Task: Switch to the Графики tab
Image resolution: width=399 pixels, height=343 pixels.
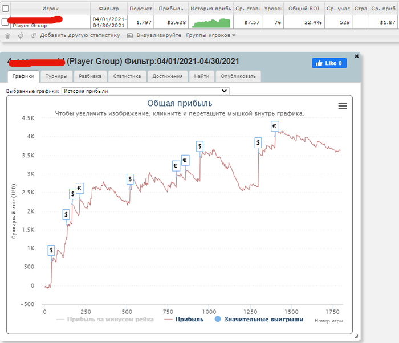Action: tap(23, 76)
